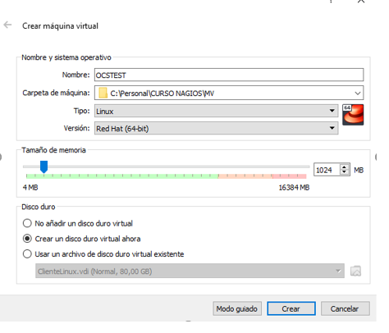
Task: Increase memory with the spinner up arrow
Action: pyautogui.click(x=344, y=166)
